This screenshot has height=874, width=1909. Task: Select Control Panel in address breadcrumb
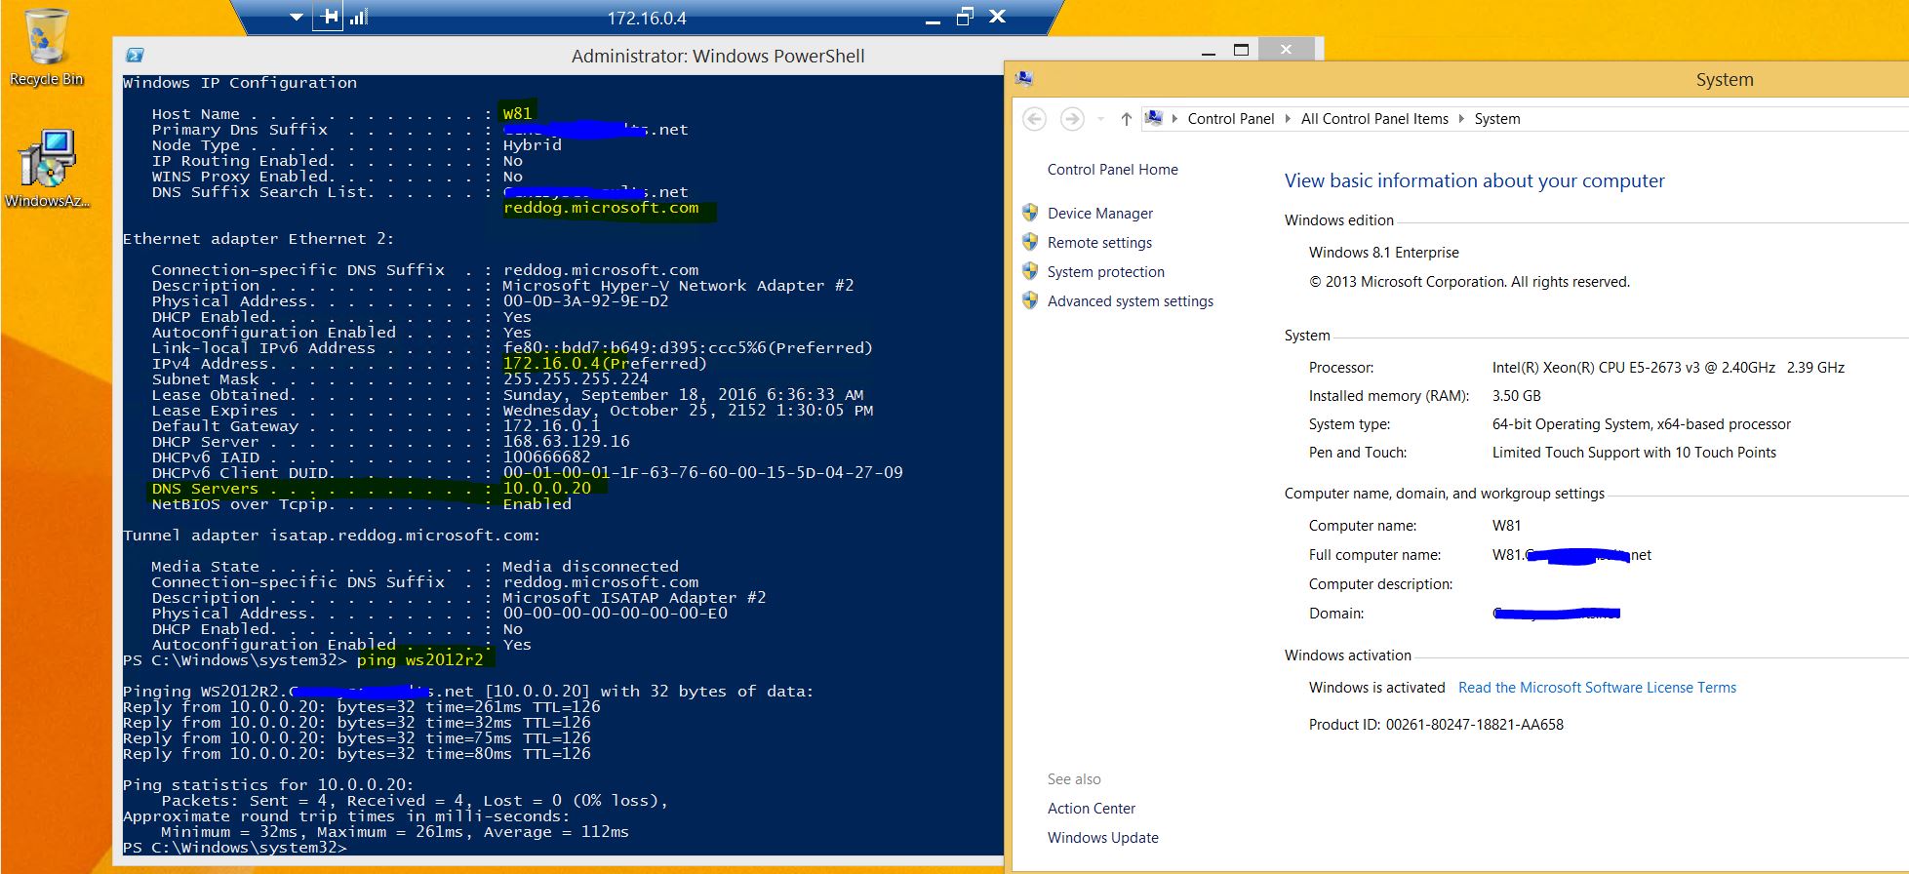pyautogui.click(x=1230, y=119)
